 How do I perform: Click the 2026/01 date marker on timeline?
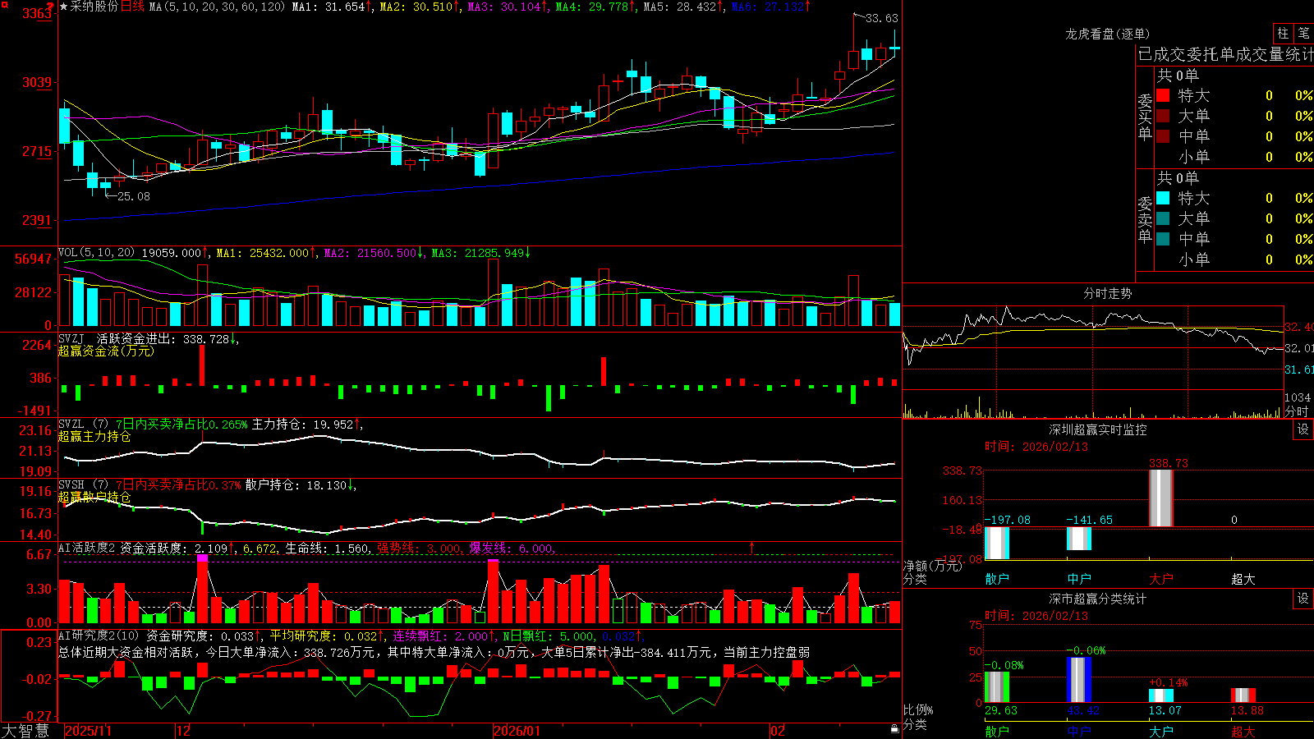tap(517, 731)
